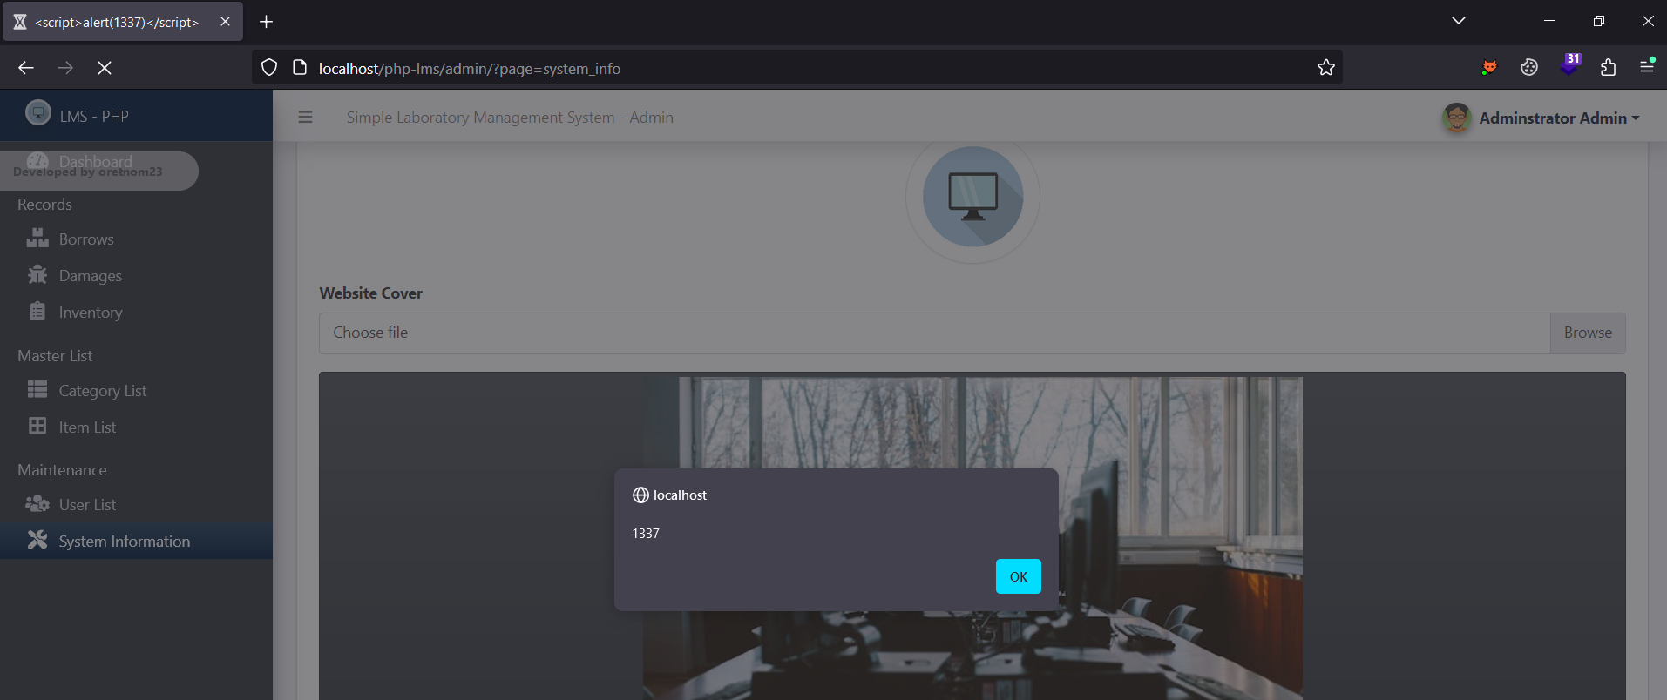Click the Inventory clipboard icon
The height and width of the screenshot is (700, 1667).
click(37, 311)
